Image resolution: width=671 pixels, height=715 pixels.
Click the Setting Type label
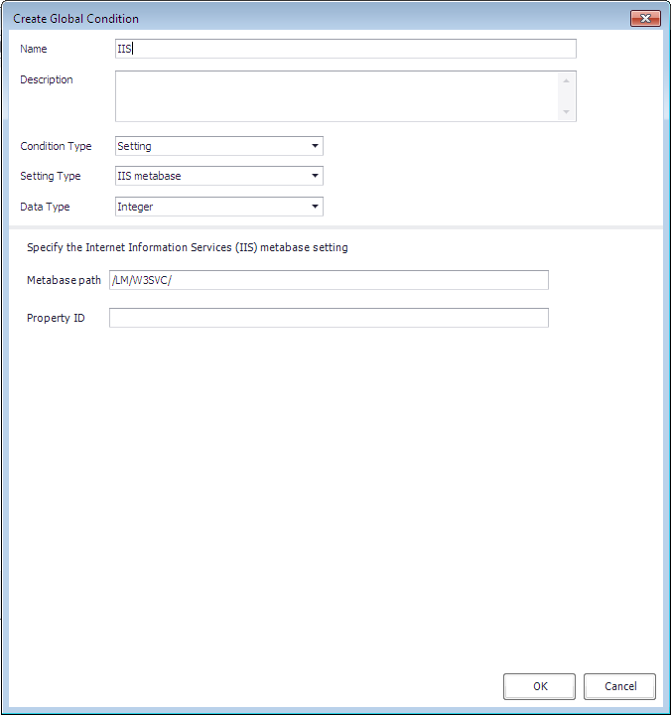tap(51, 176)
